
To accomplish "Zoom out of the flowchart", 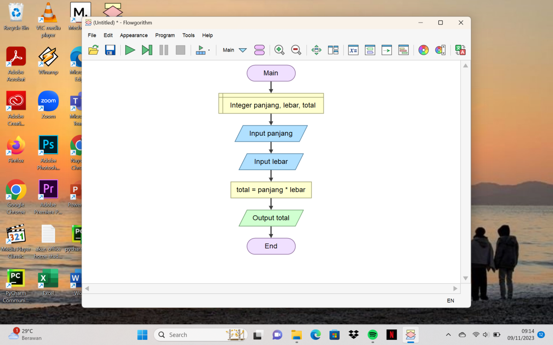I will point(296,50).
